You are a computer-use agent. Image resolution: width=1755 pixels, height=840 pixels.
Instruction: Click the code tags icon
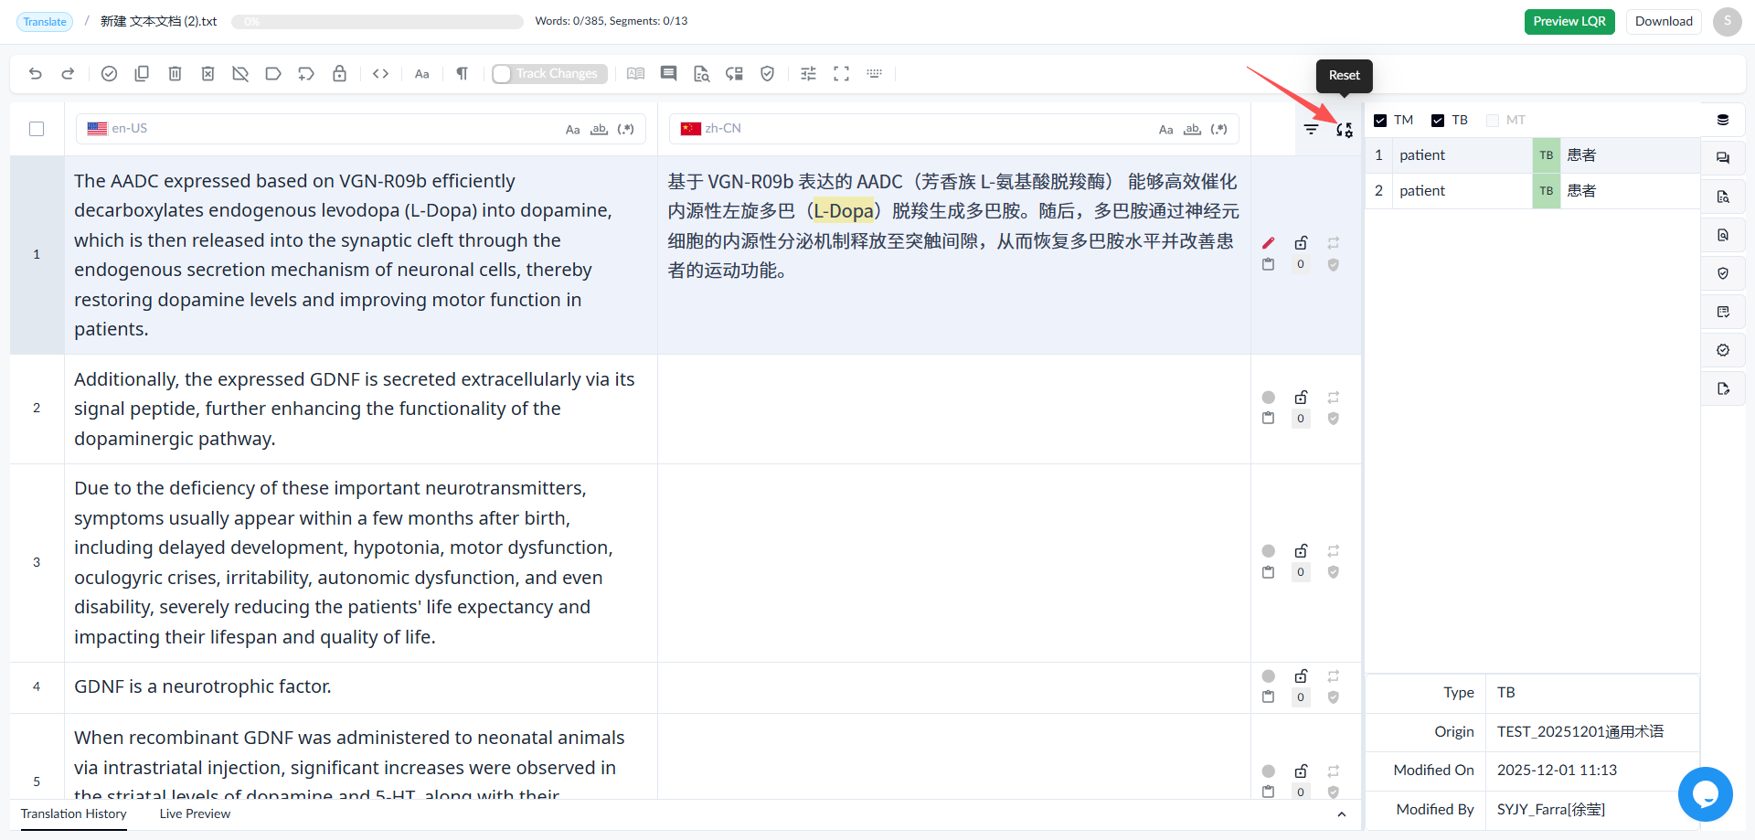pyautogui.click(x=381, y=74)
